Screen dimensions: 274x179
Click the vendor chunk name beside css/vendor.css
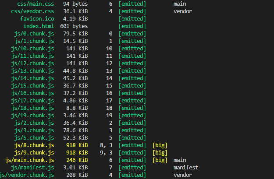point(183,11)
